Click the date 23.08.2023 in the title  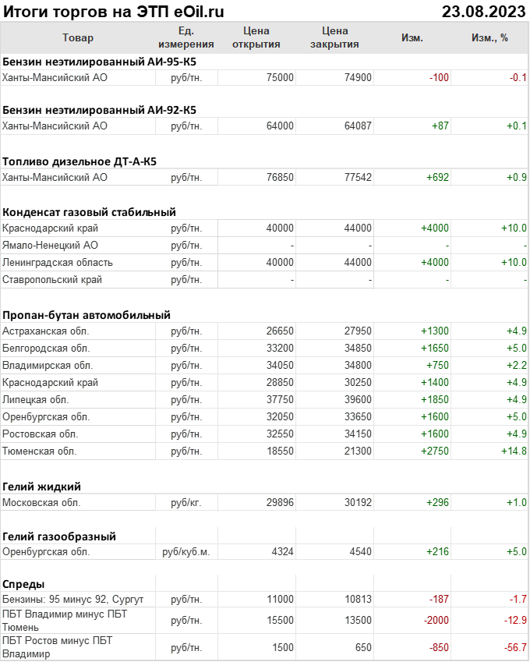tap(483, 12)
